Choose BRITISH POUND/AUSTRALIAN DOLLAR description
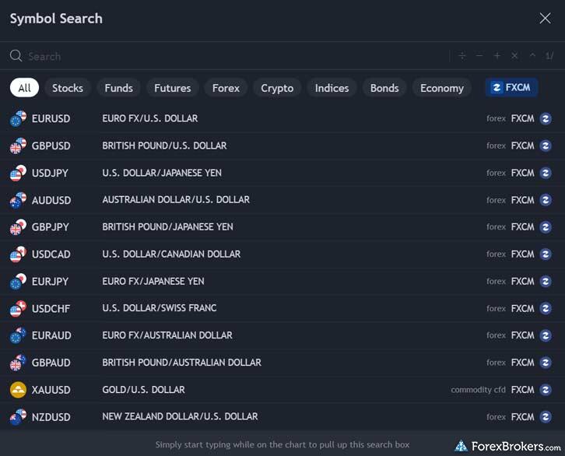The image size is (565, 456). coord(181,363)
